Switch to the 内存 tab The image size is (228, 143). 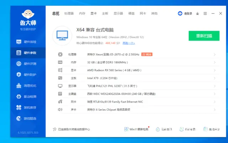[x=82, y=13]
